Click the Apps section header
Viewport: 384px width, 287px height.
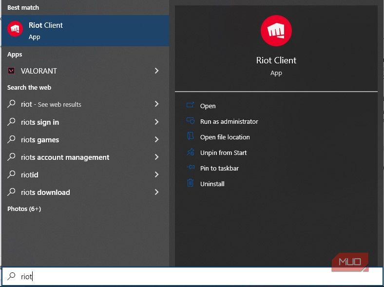15,55
